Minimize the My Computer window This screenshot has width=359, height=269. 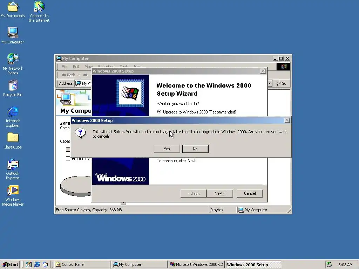(x=276, y=58)
